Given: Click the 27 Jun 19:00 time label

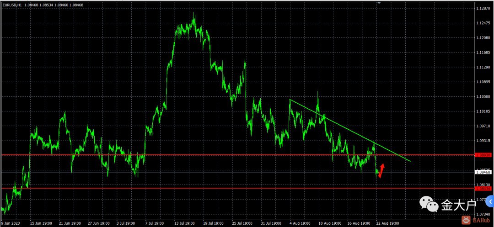Looking at the screenshot, I should pos(99,223).
